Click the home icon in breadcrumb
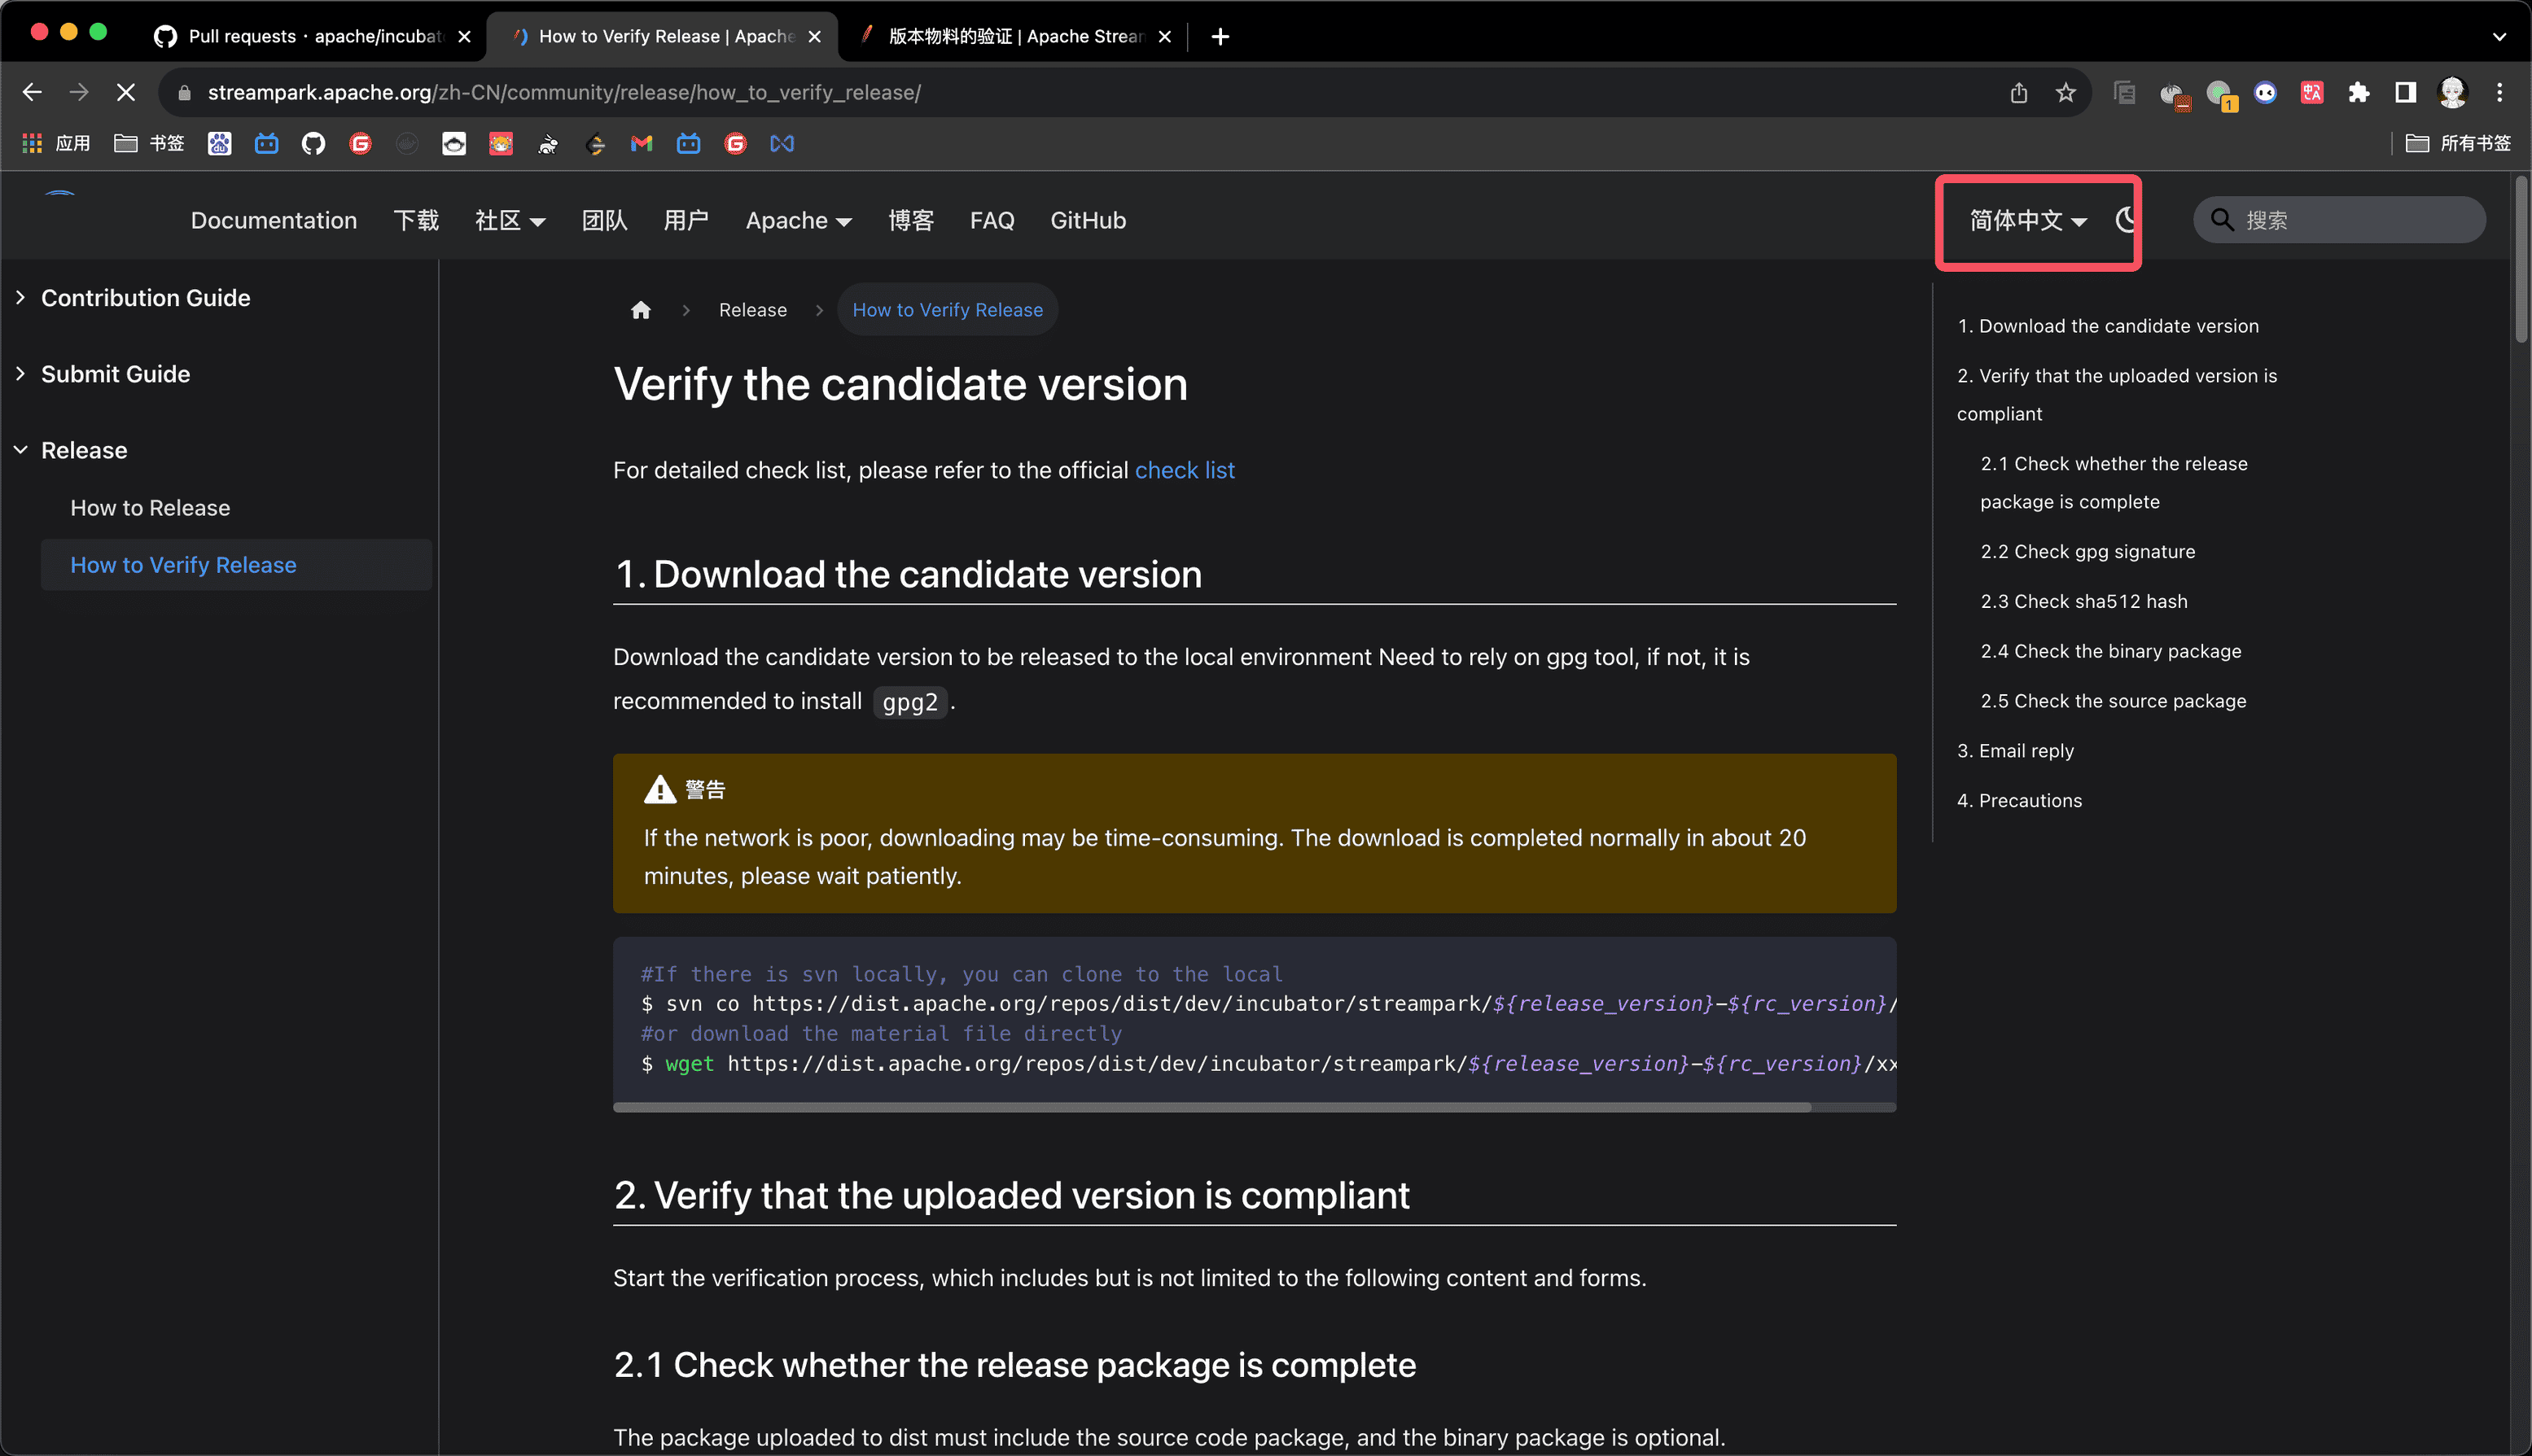2532x1456 pixels. point(640,310)
